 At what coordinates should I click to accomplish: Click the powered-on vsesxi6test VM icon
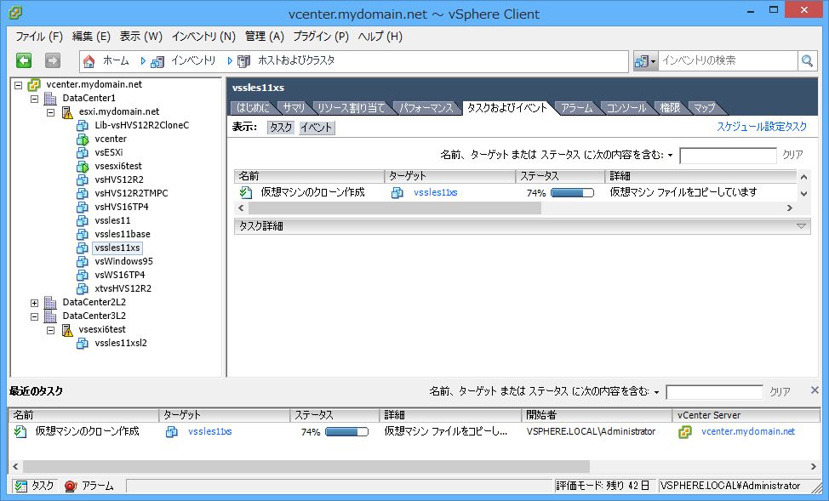click(x=83, y=167)
